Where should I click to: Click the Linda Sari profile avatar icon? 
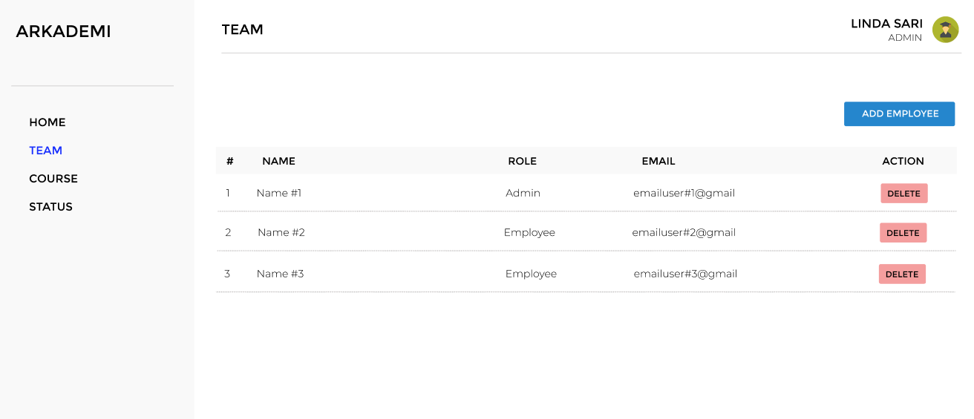tap(945, 30)
